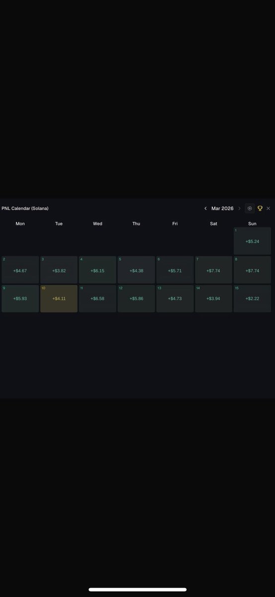Image resolution: width=275 pixels, height=597 pixels.
Task: Click the Sat column header
Action: click(213, 224)
